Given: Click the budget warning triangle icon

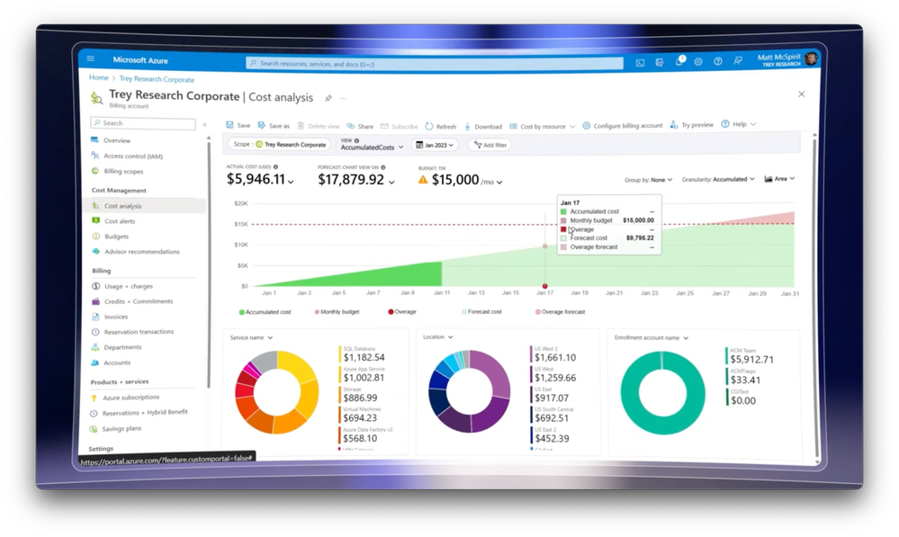Looking at the screenshot, I should click(423, 180).
